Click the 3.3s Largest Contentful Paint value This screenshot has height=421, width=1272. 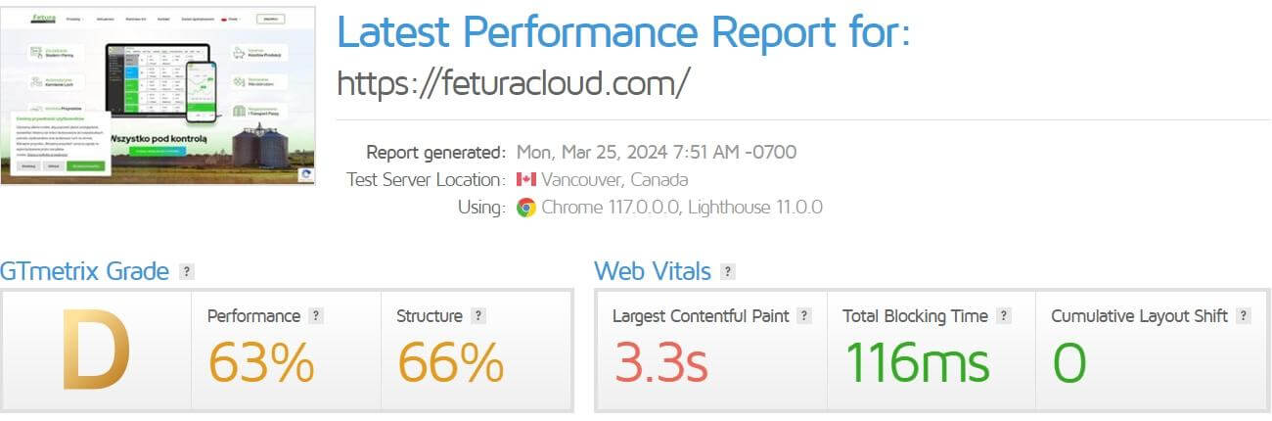coord(660,361)
